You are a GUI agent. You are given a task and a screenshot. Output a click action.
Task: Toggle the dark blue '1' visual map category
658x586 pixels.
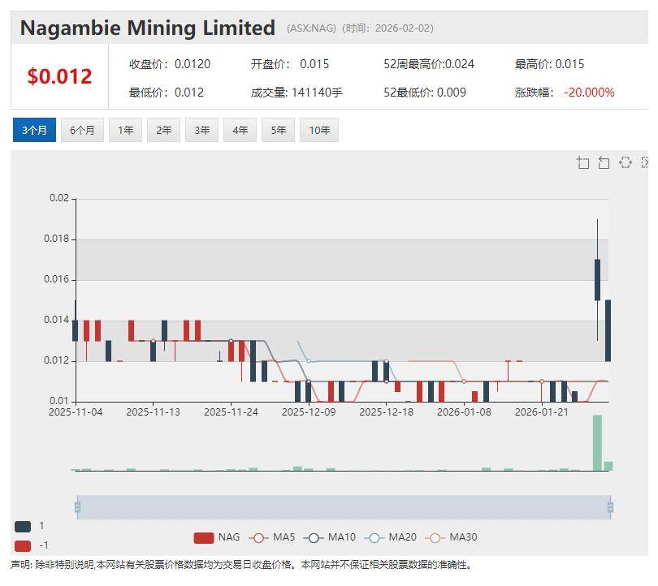23,526
